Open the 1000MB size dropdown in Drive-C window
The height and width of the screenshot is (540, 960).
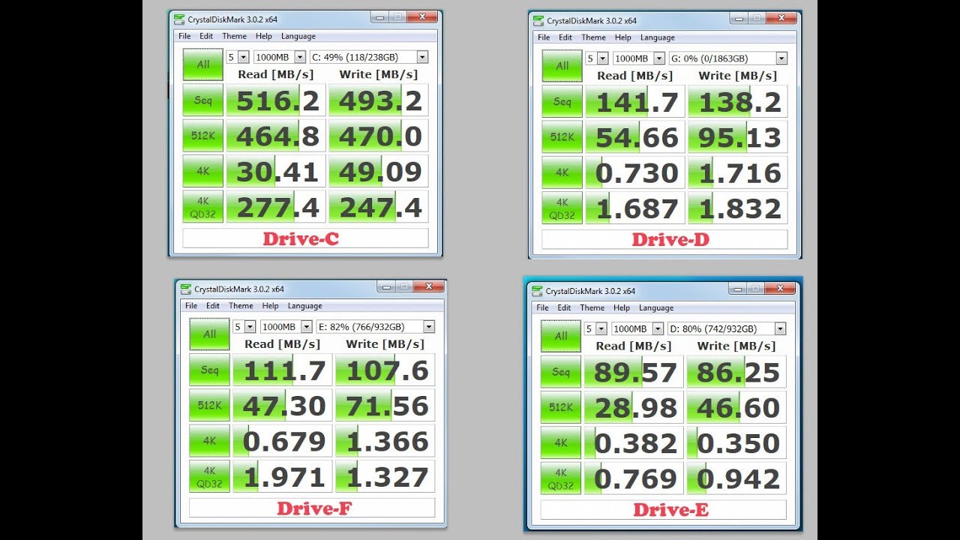coord(280,57)
